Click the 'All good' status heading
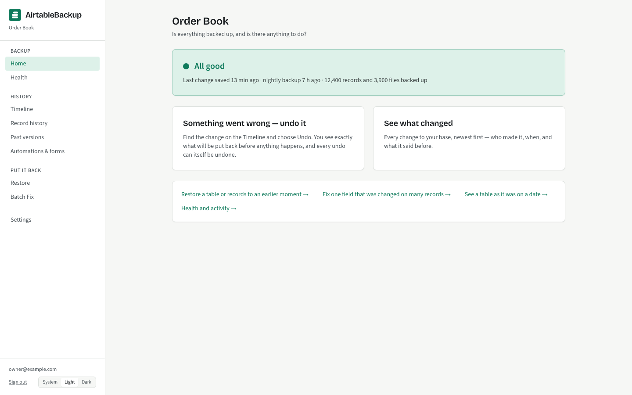Image resolution: width=632 pixels, height=395 pixels. [x=209, y=66]
